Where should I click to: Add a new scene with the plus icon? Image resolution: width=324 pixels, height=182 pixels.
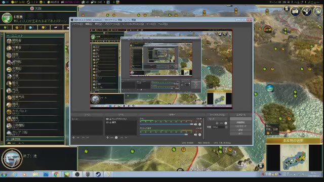click(x=73, y=138)
